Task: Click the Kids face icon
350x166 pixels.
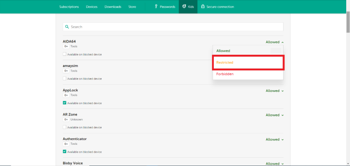Action: point(184,6)
